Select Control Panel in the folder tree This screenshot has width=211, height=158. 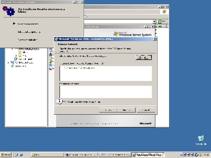pyautogui.click(x=25, y=59)
